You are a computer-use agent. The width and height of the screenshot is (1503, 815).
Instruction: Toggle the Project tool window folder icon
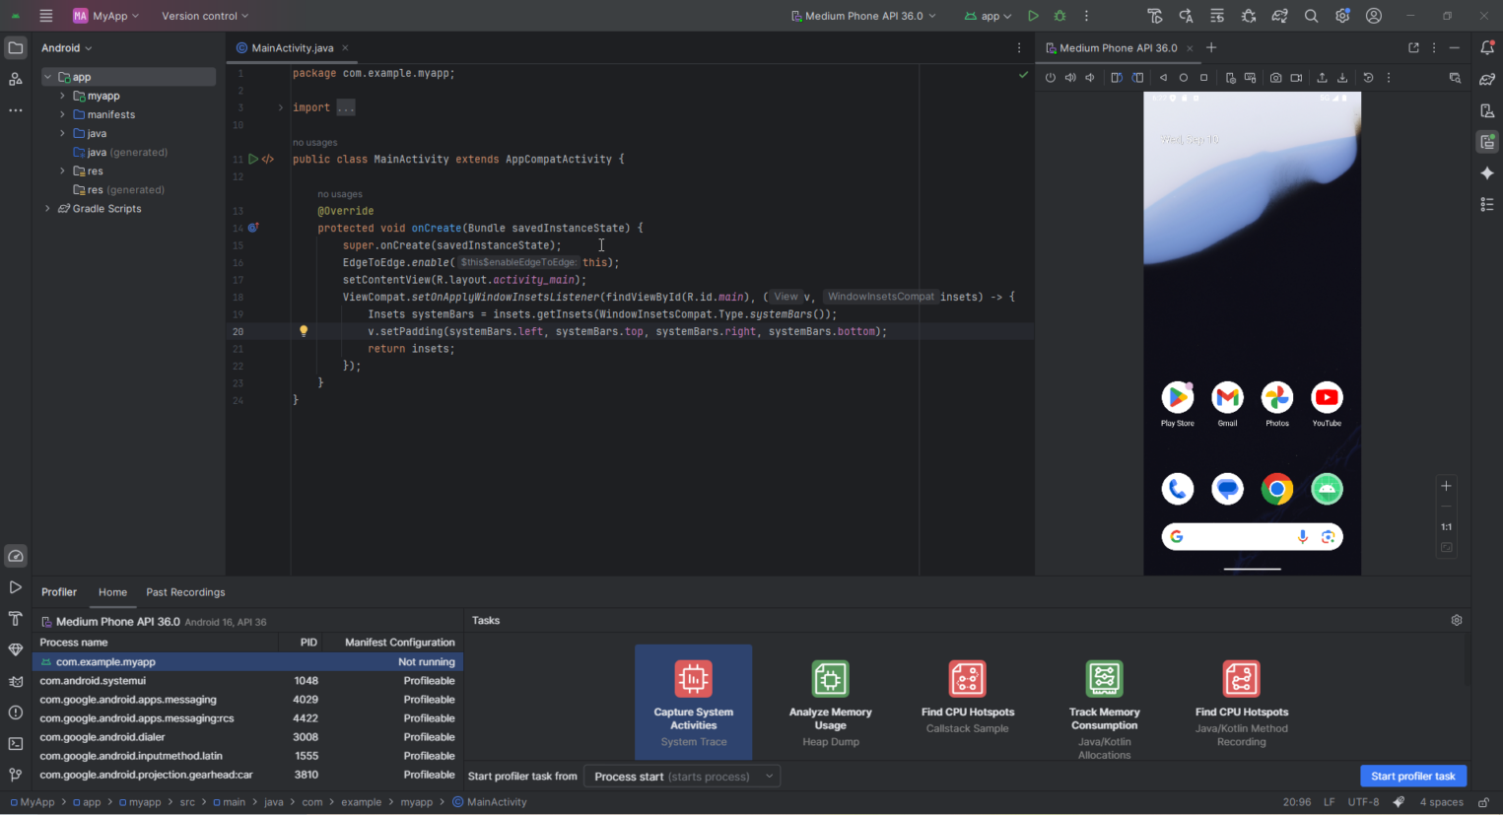click(x=15, y=47)
